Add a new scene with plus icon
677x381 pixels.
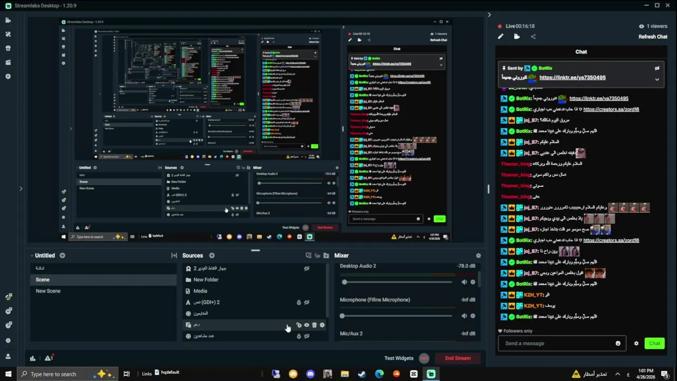[62, 256]
